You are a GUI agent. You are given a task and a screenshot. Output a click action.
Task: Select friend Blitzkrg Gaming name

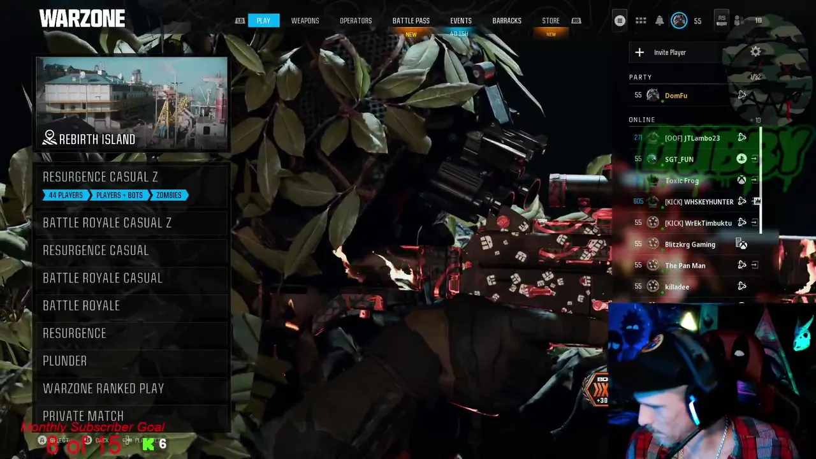(x=690, y=244)
